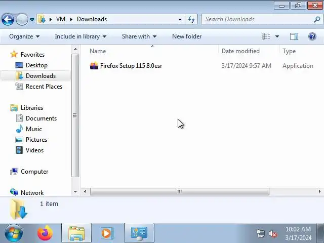This screenshot has width=324, height=243.
Task: Open Recent Places in Favorites
Action: tap(44, 87)
